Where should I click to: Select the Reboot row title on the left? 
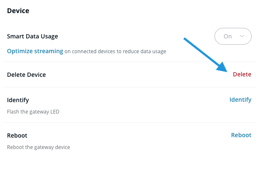[x=17, y=135]
